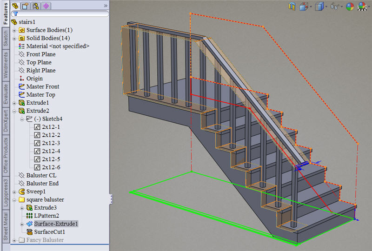Click the View Orientation cube icon
The image size is (372, 251).
[x=303, y=7]
